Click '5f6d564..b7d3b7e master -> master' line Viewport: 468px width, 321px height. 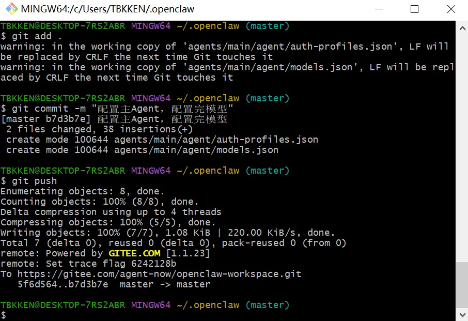pos(114,285)
